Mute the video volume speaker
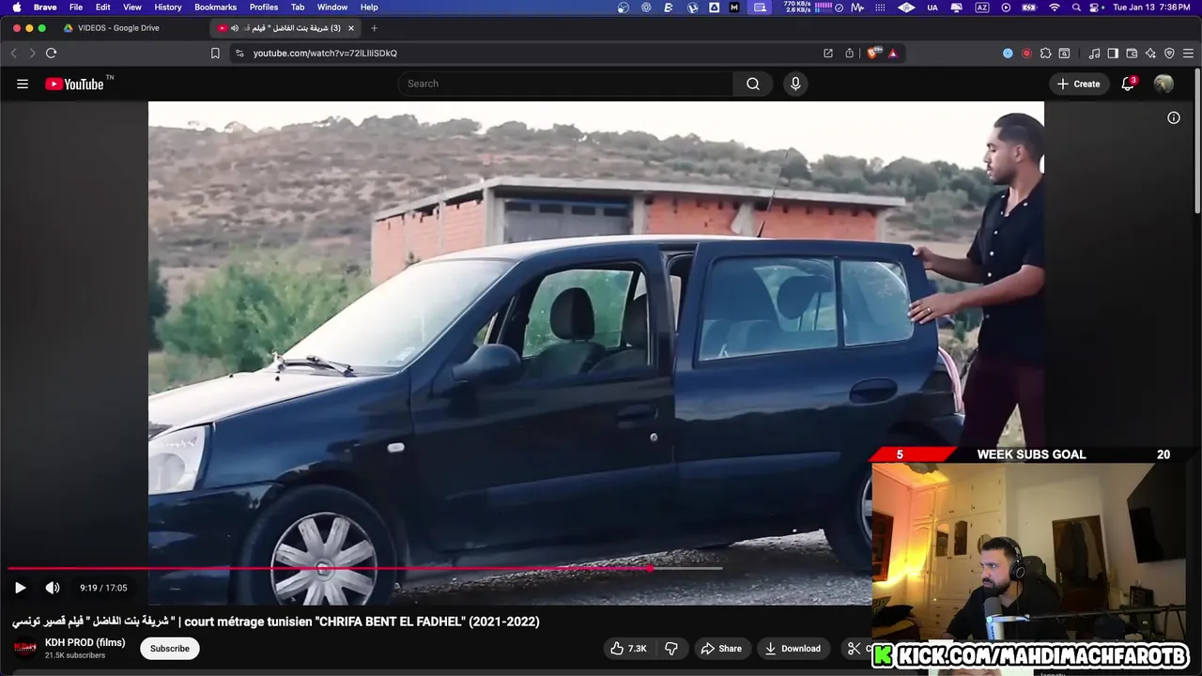The width and height of the screenshot is (1202, 676). 53,588
